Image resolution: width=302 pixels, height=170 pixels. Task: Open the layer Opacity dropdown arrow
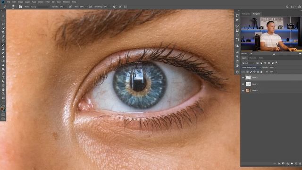276,68
